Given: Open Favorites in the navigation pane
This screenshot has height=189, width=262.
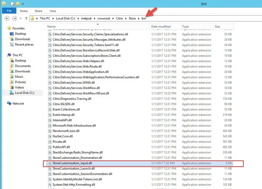Looking at the screenshot, I should [19, 28].
